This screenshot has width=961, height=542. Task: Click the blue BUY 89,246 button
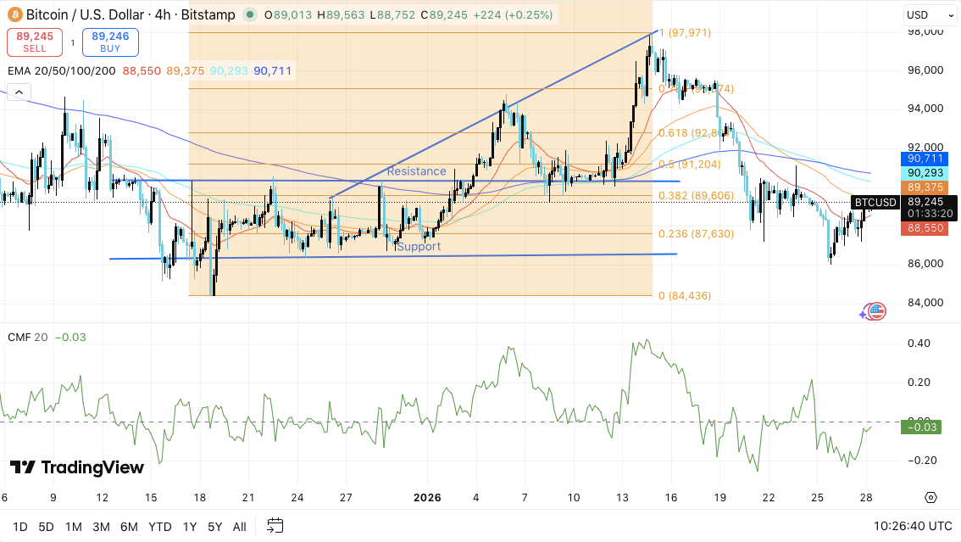[x=110, y=42]
